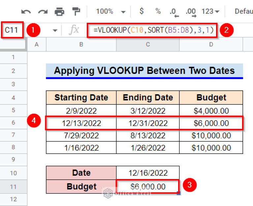Click cell D6 showing $6,000.00

point(211,123)
